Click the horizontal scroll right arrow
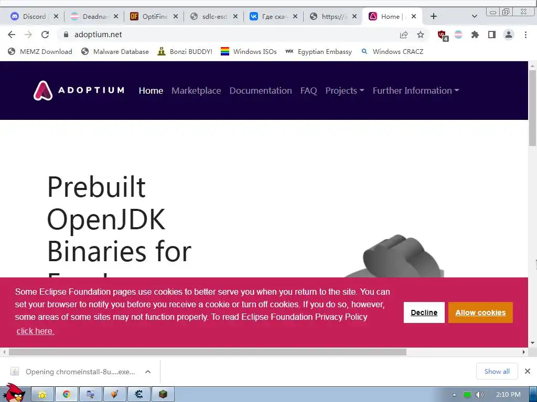The width and height of the screenshot is (537, 402). click(x=524, y=352)
